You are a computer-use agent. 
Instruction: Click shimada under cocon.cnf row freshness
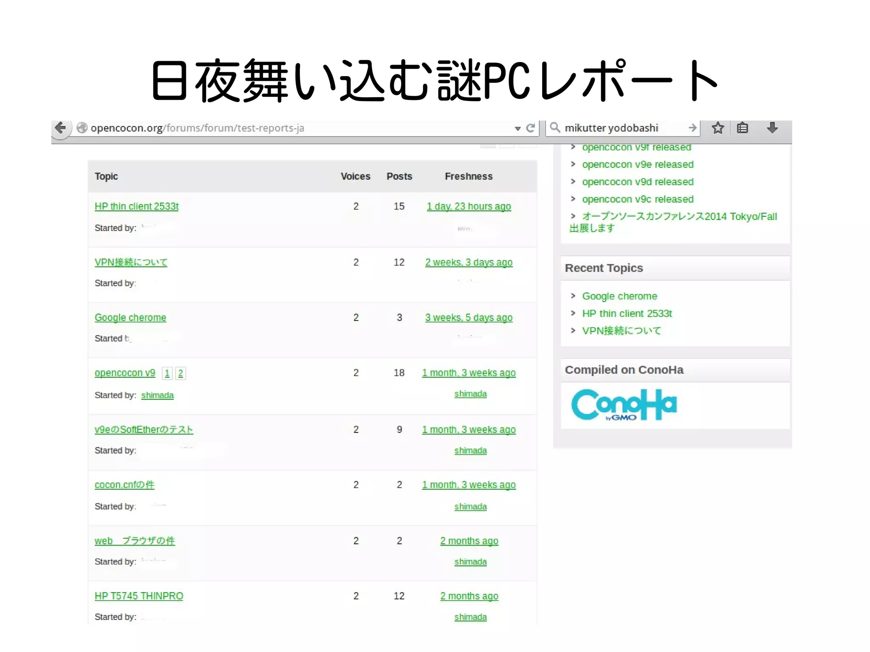coord(471,507)
